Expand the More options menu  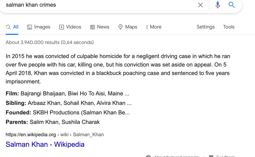tap(154, 27)
